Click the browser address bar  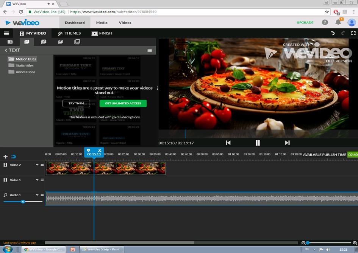pyautogui.click(x=178, y=12)
